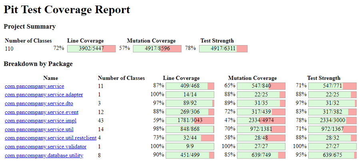Click line coverage bar '89/92'
The height and width of the screenshot is (162, 363).
coord(190,103)
